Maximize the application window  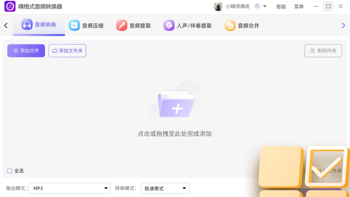point(328,6)
